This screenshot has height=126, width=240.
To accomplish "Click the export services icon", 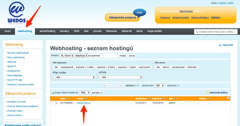I will click(x=53, y=93).
